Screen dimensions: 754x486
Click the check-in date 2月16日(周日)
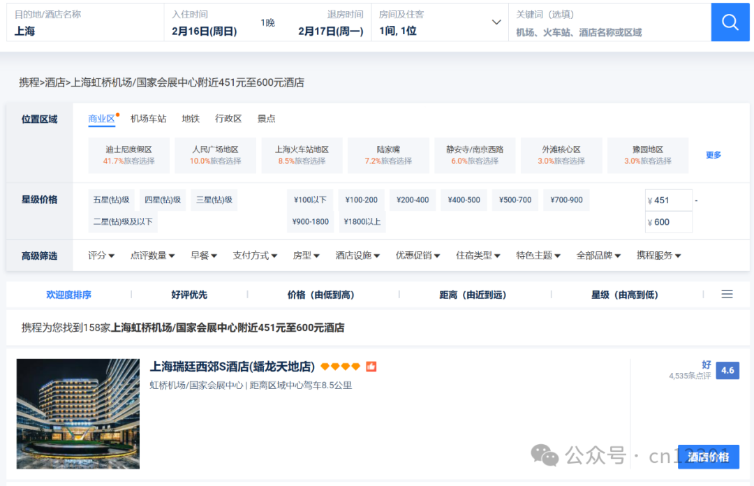(x=205, y=31)
